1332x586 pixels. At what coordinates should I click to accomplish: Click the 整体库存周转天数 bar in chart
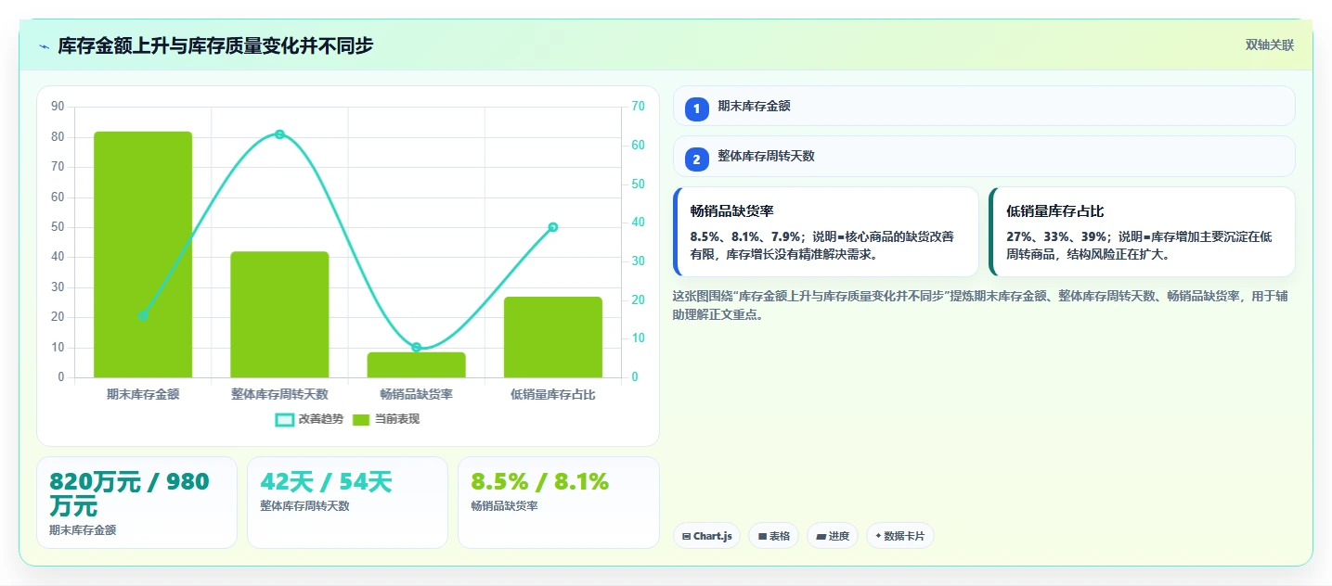click(x=279, y=314)
